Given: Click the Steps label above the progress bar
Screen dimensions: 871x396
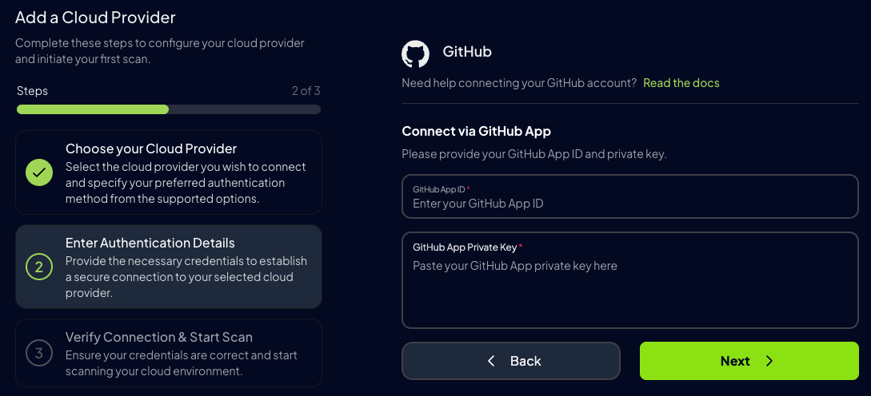Looking at the screenshot, I should [x=32, y=91].
